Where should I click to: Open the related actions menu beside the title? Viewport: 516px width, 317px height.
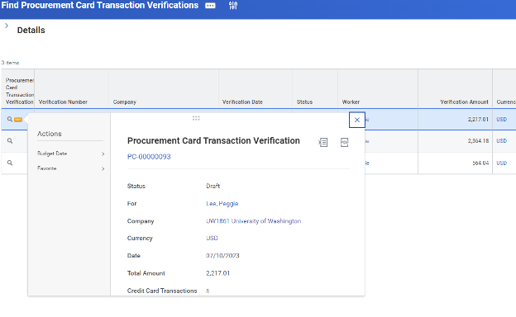tap(210, 6)
